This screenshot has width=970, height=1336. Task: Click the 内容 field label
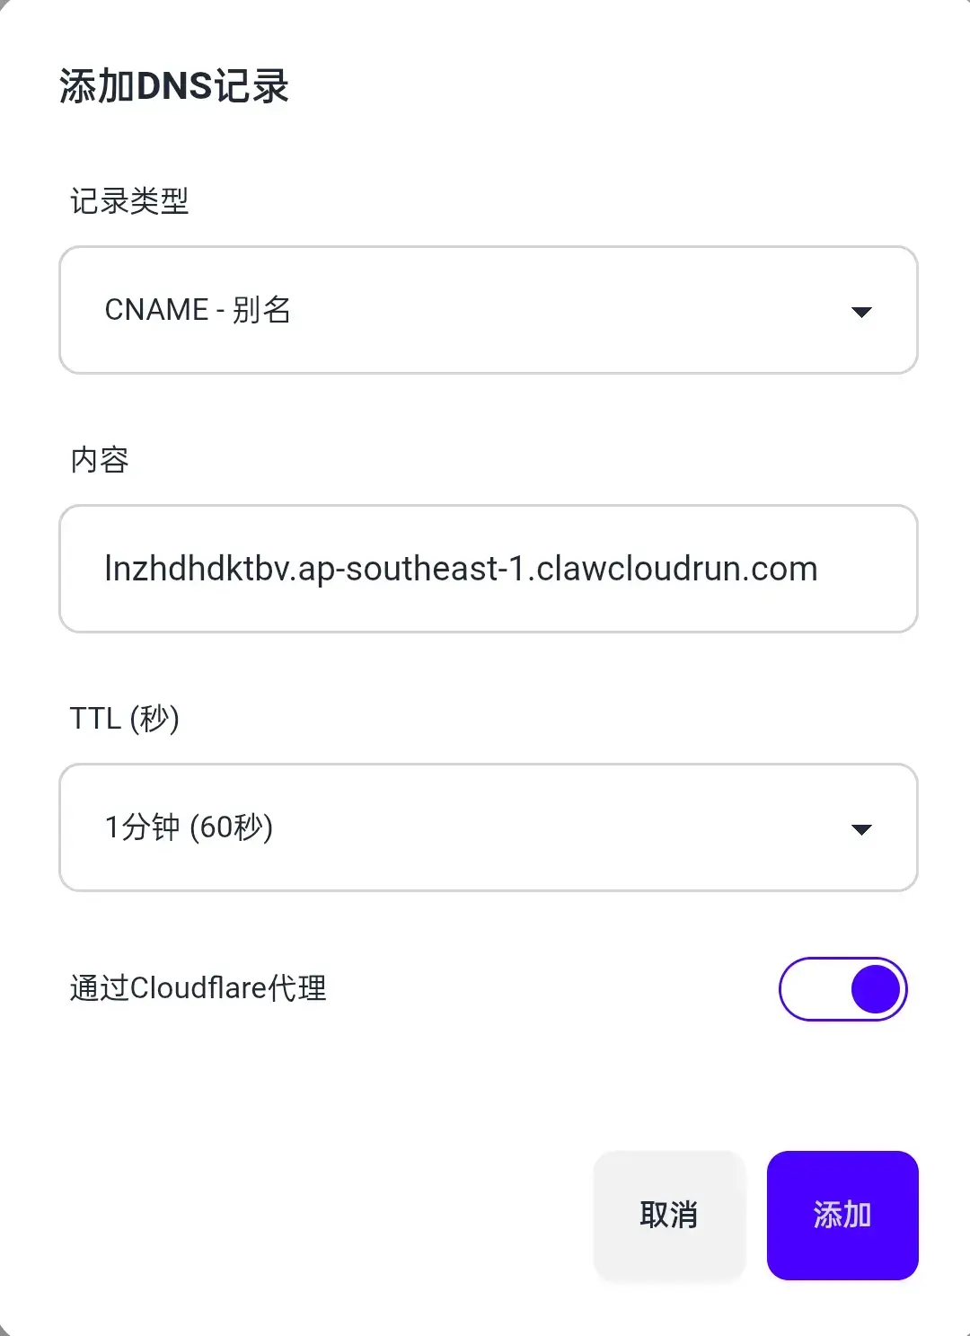tap(100, 460)
